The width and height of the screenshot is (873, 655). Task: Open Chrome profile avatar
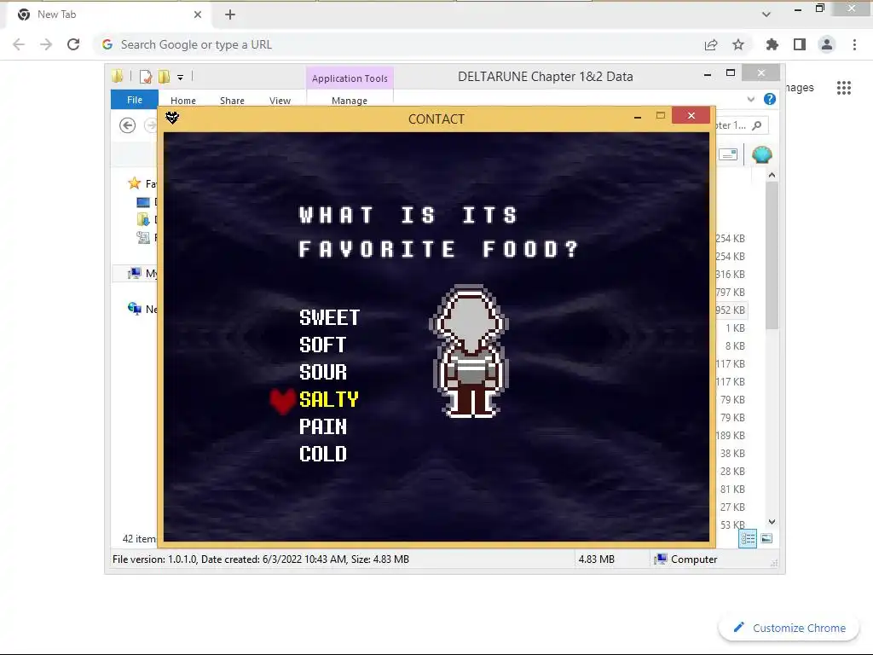tap(827, 44)
